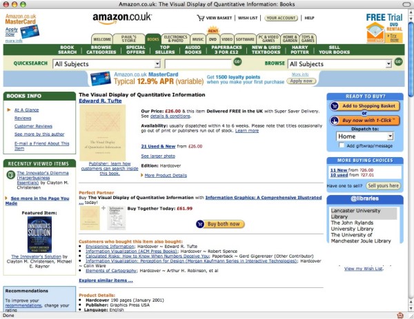Image resolution: width=414 pixels, height=319 pixels.
Task: Open Sell Your Books menu item
Action: [x=334, y=50]
